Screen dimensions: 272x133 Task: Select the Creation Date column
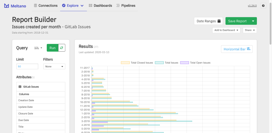(41, 100)
